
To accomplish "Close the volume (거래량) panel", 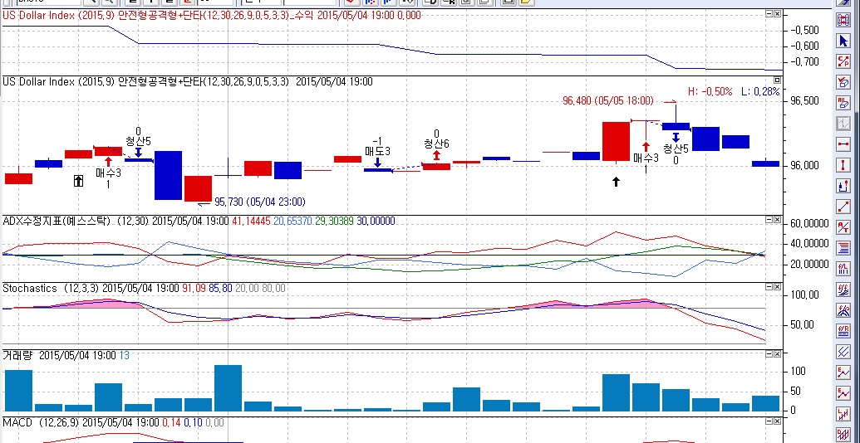I will pyautogui.click(x=777, y=354).
